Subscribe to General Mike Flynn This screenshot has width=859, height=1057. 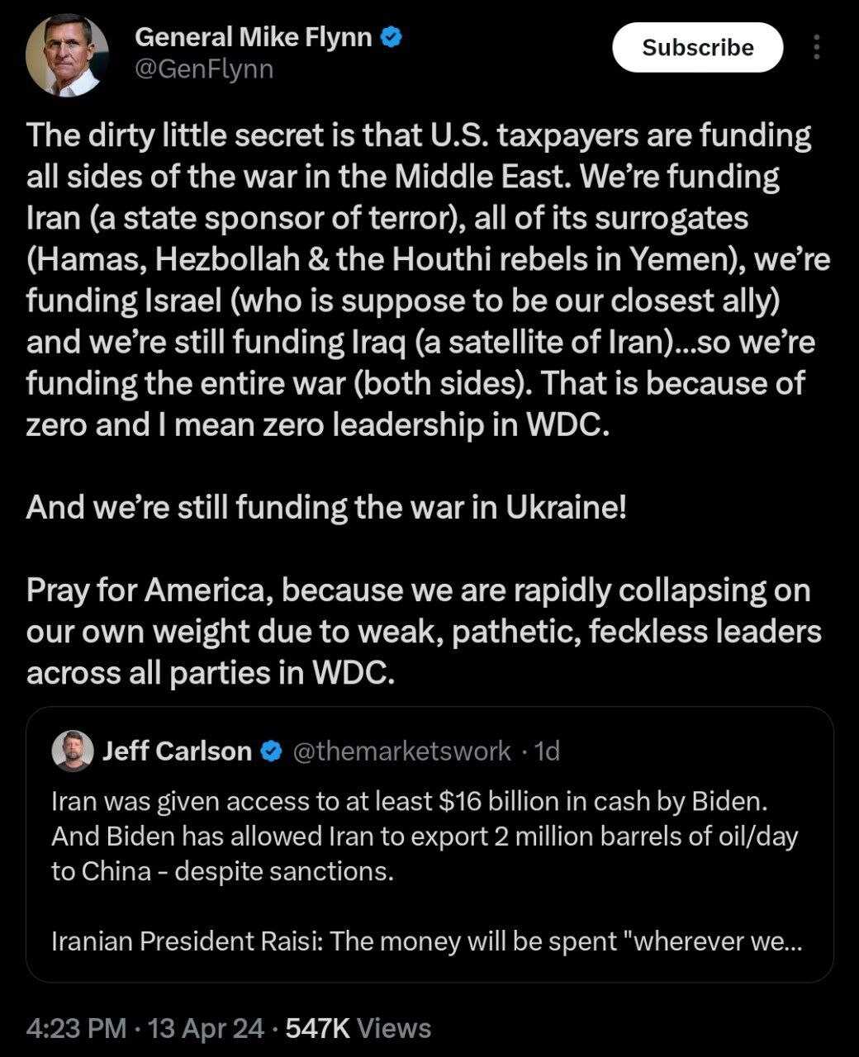pyautogui.click(x=698, y=47)
